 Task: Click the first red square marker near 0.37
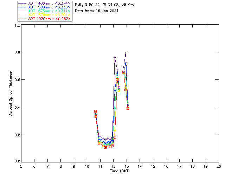coord(95,111)
